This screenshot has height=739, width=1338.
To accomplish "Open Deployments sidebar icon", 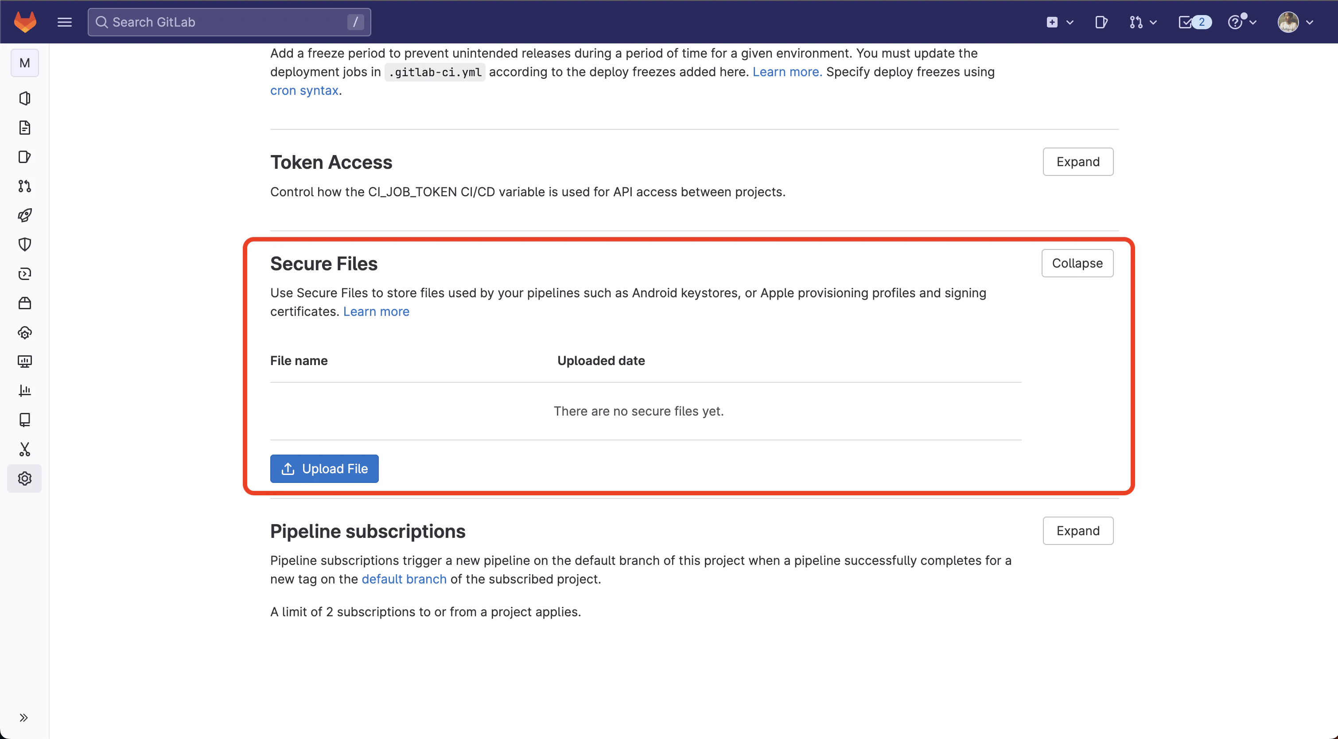I will (x=24, y=274).
